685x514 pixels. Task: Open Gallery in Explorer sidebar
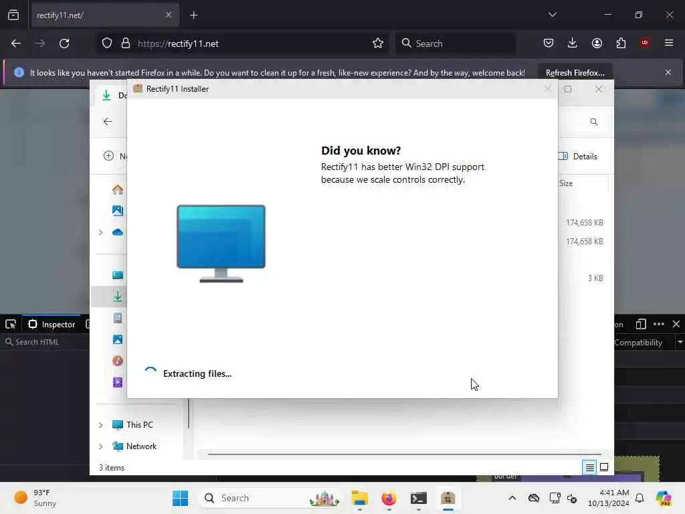click(x=118, y=211)
